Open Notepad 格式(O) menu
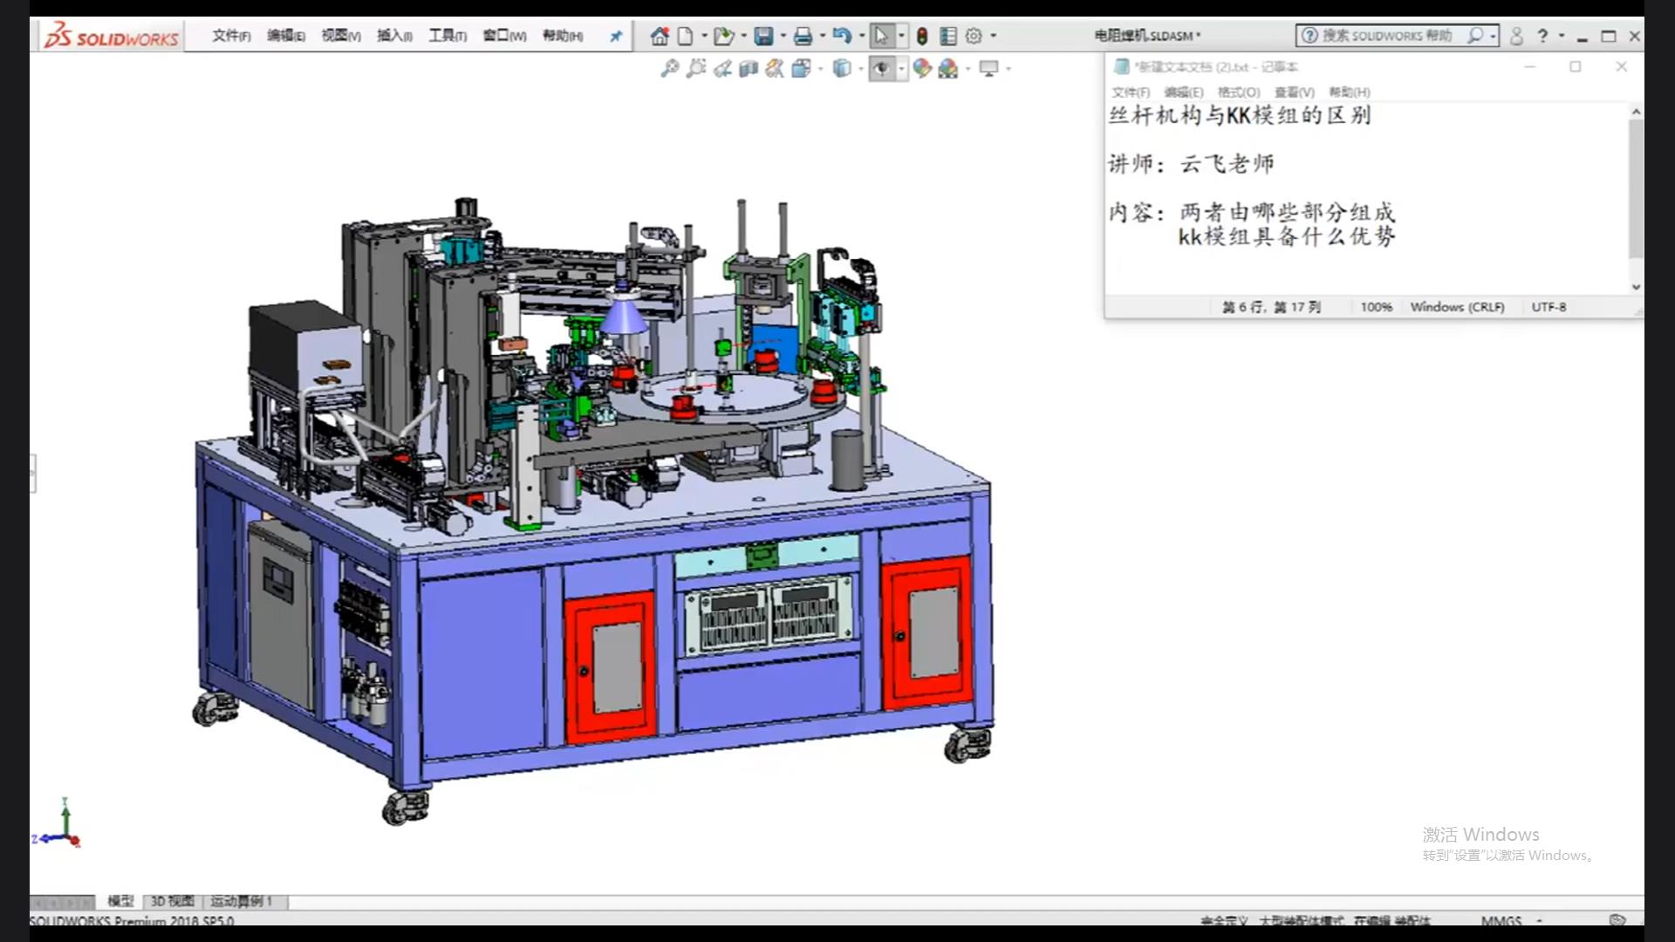 [1239, 92]
